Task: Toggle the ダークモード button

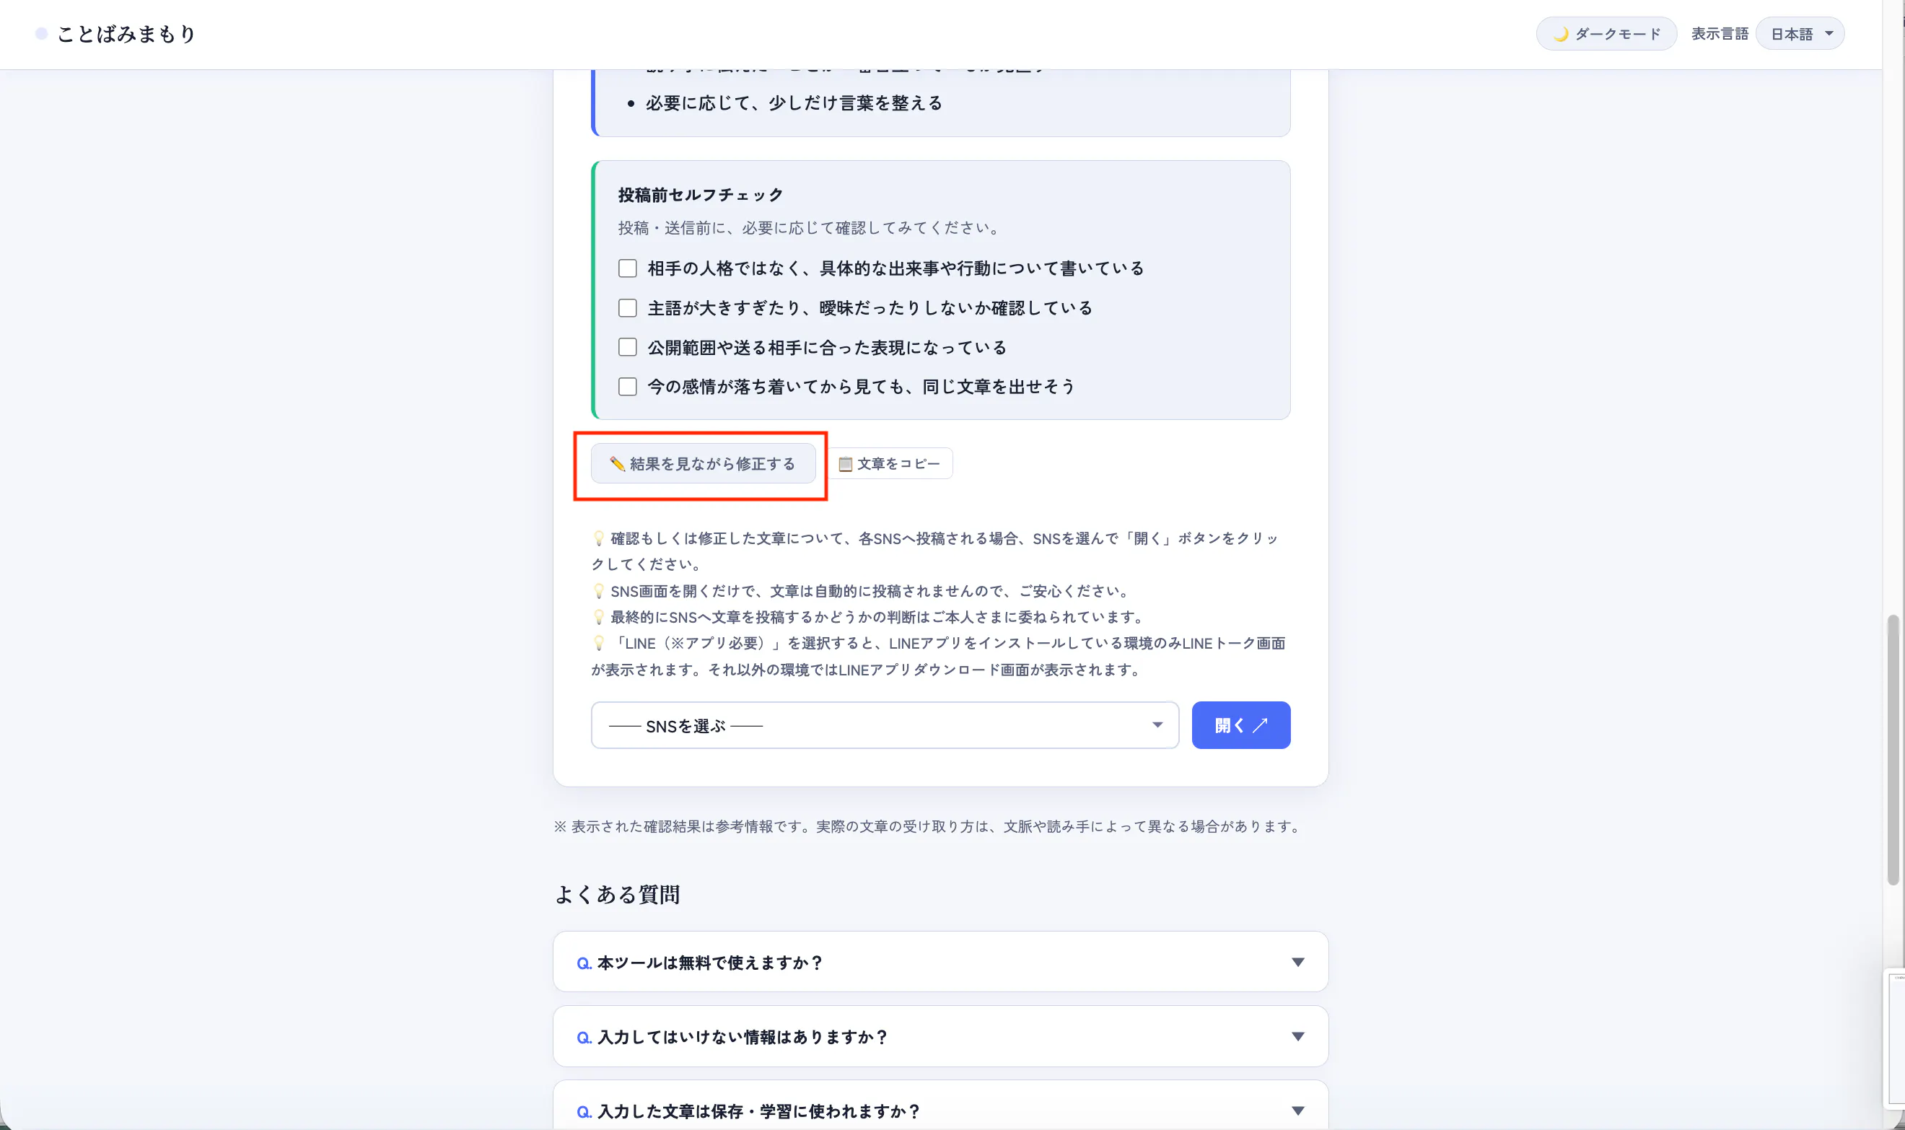Action: tap(1606, 33)
